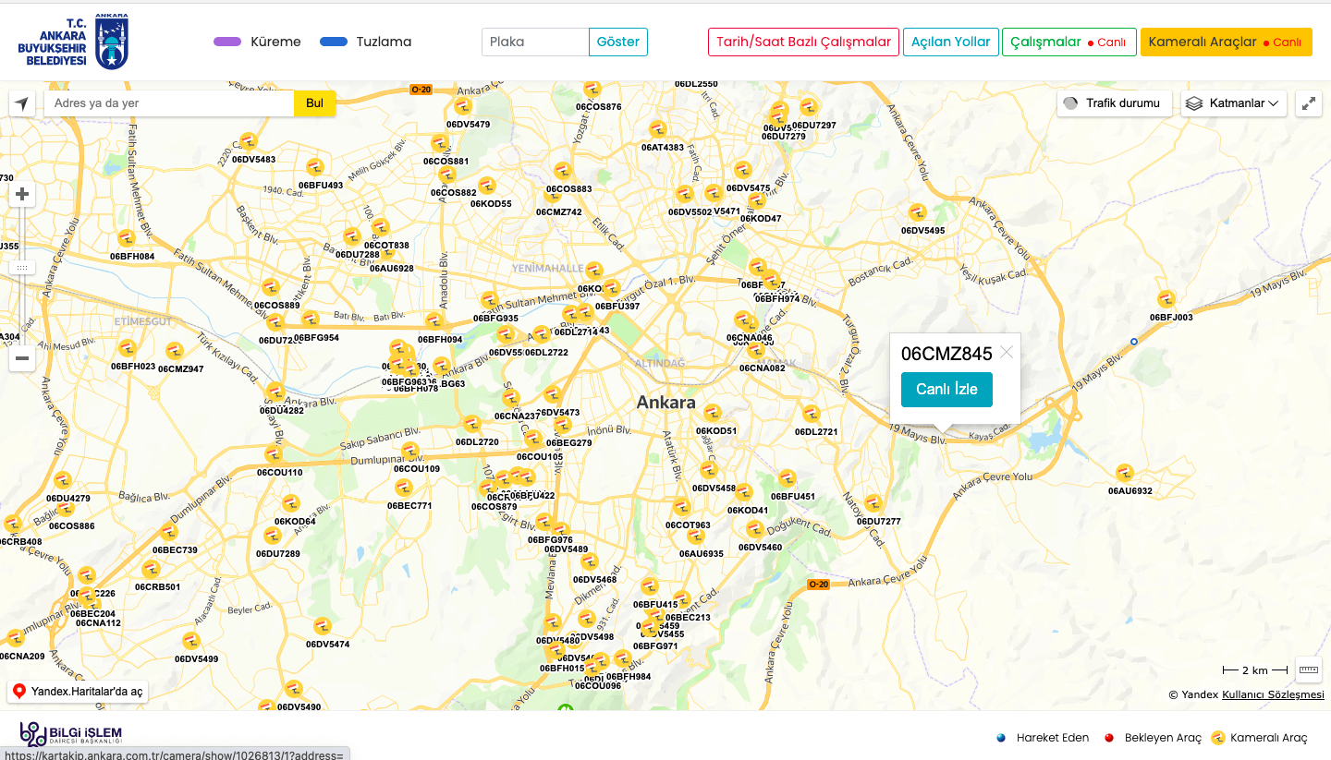Click the map zoom slider handle
1331x760 pixels.
coord(22,267)
